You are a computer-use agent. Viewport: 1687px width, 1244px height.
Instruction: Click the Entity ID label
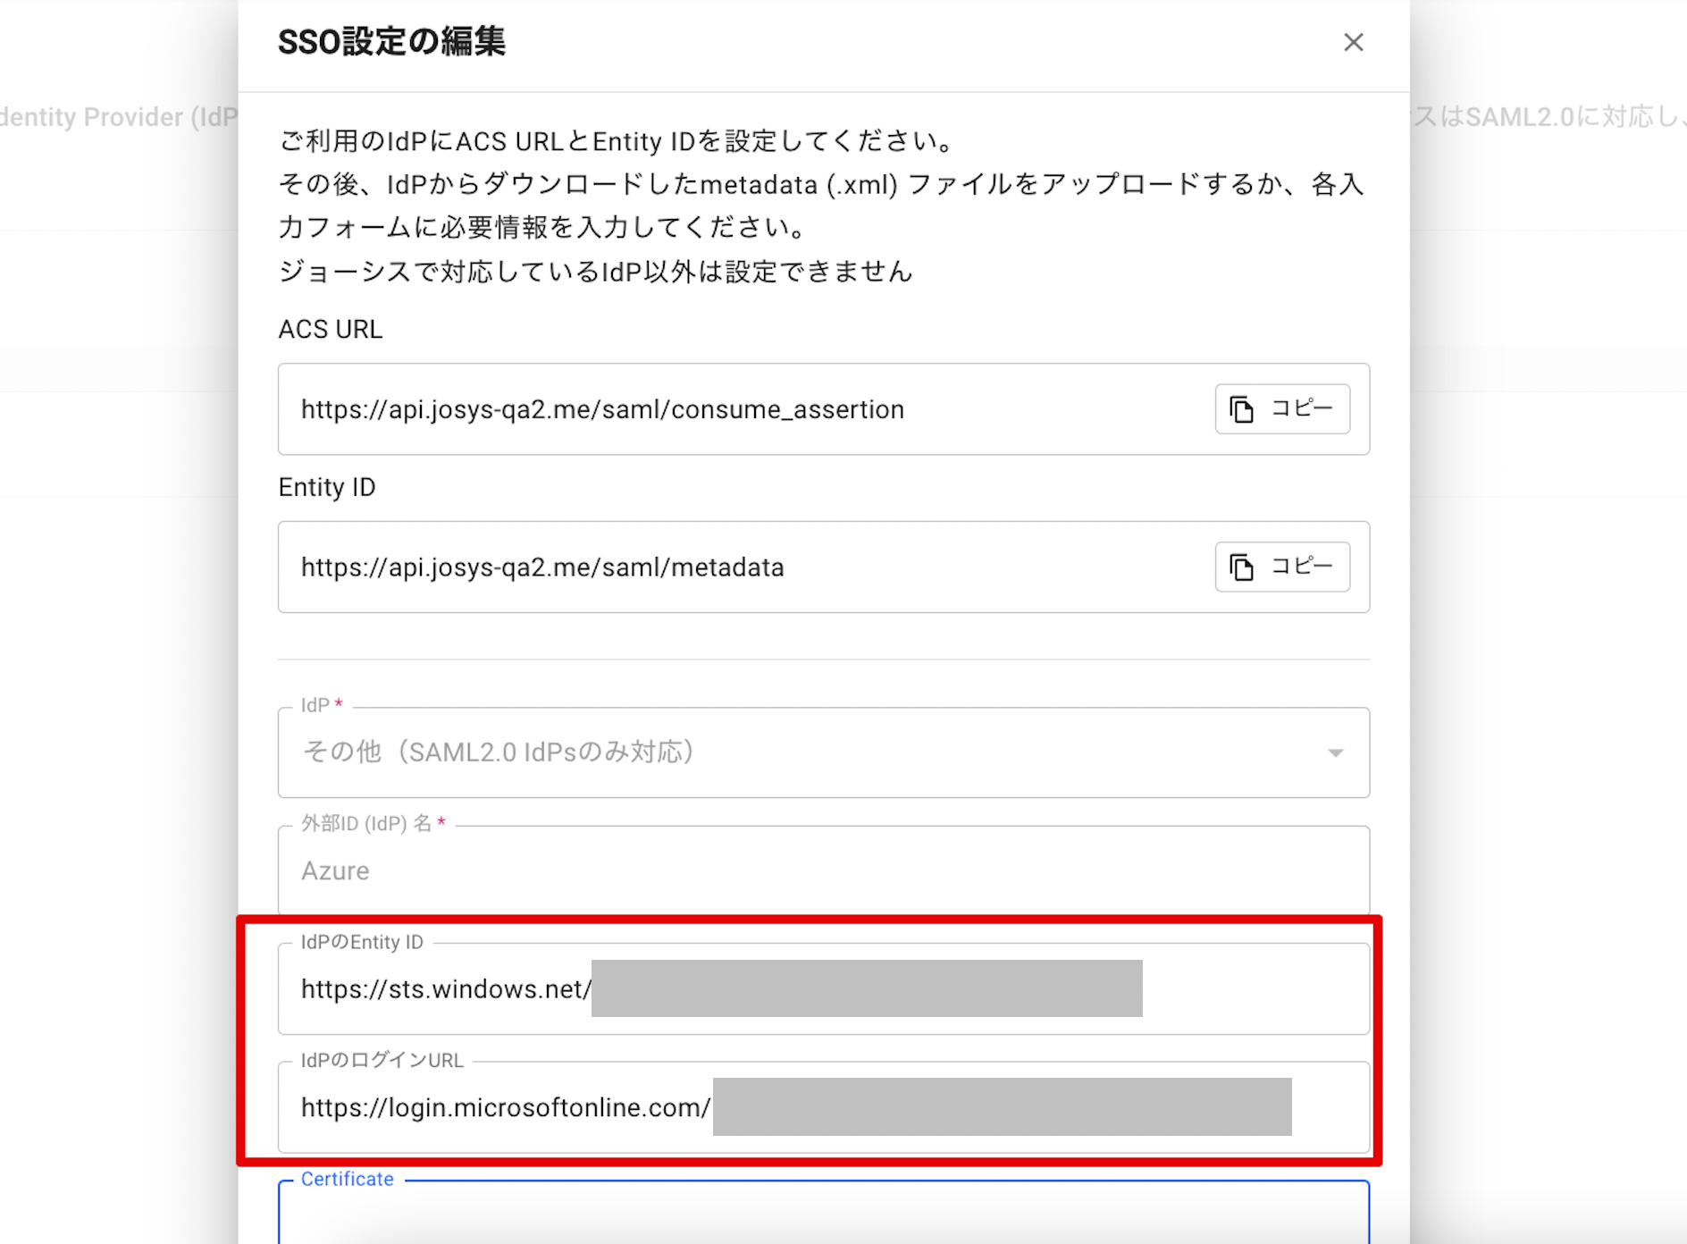[x=327, y=487]
